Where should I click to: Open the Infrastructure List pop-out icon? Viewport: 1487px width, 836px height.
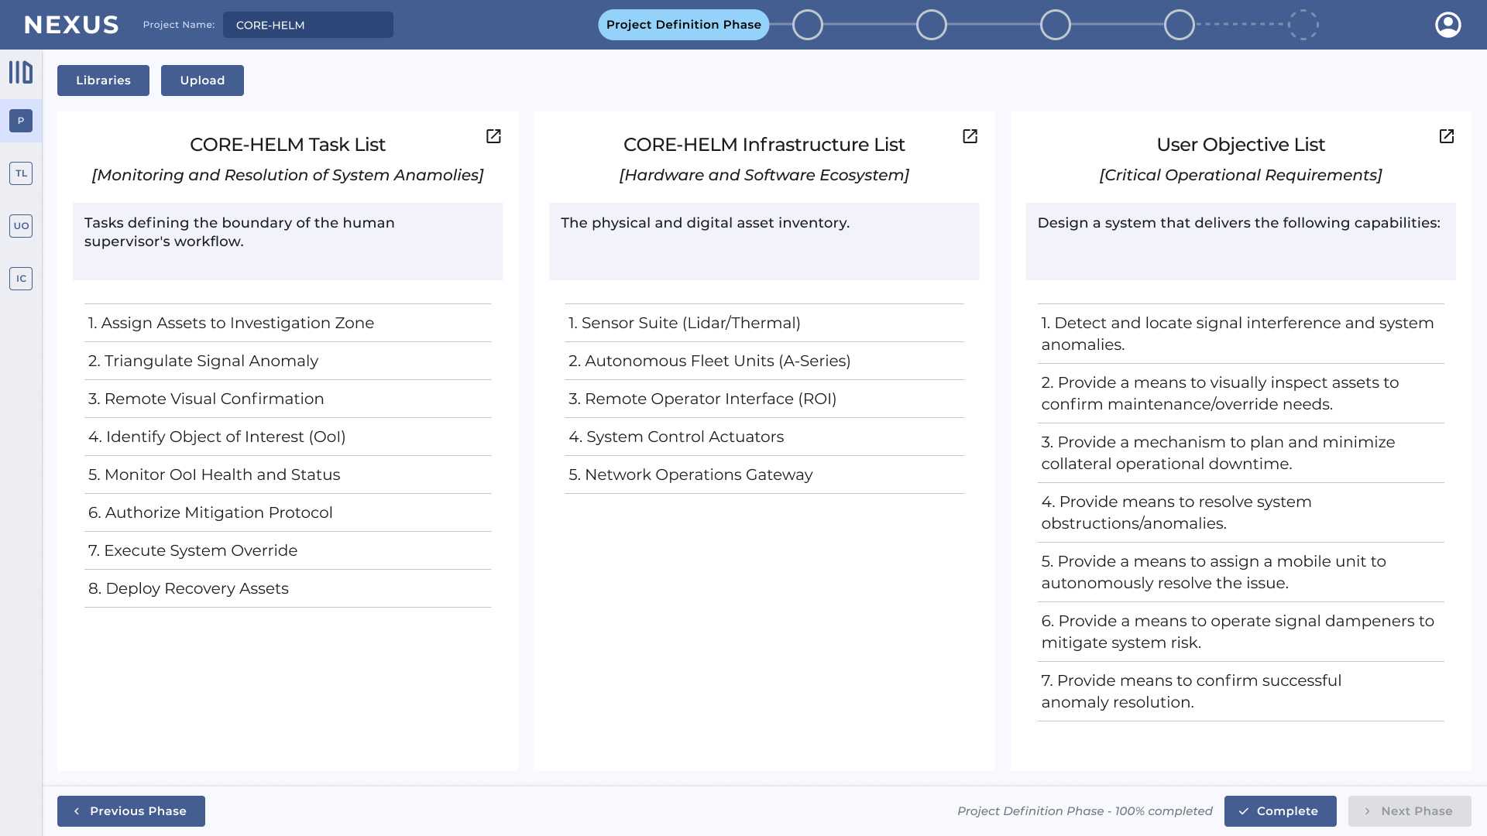pos(970,136)
